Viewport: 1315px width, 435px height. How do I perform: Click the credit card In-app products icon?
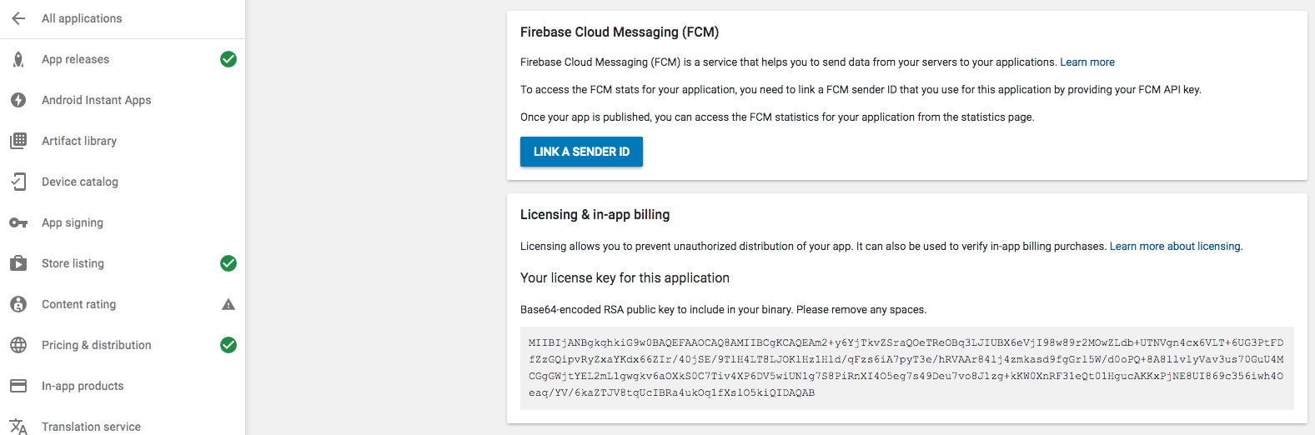click(18, 386)
